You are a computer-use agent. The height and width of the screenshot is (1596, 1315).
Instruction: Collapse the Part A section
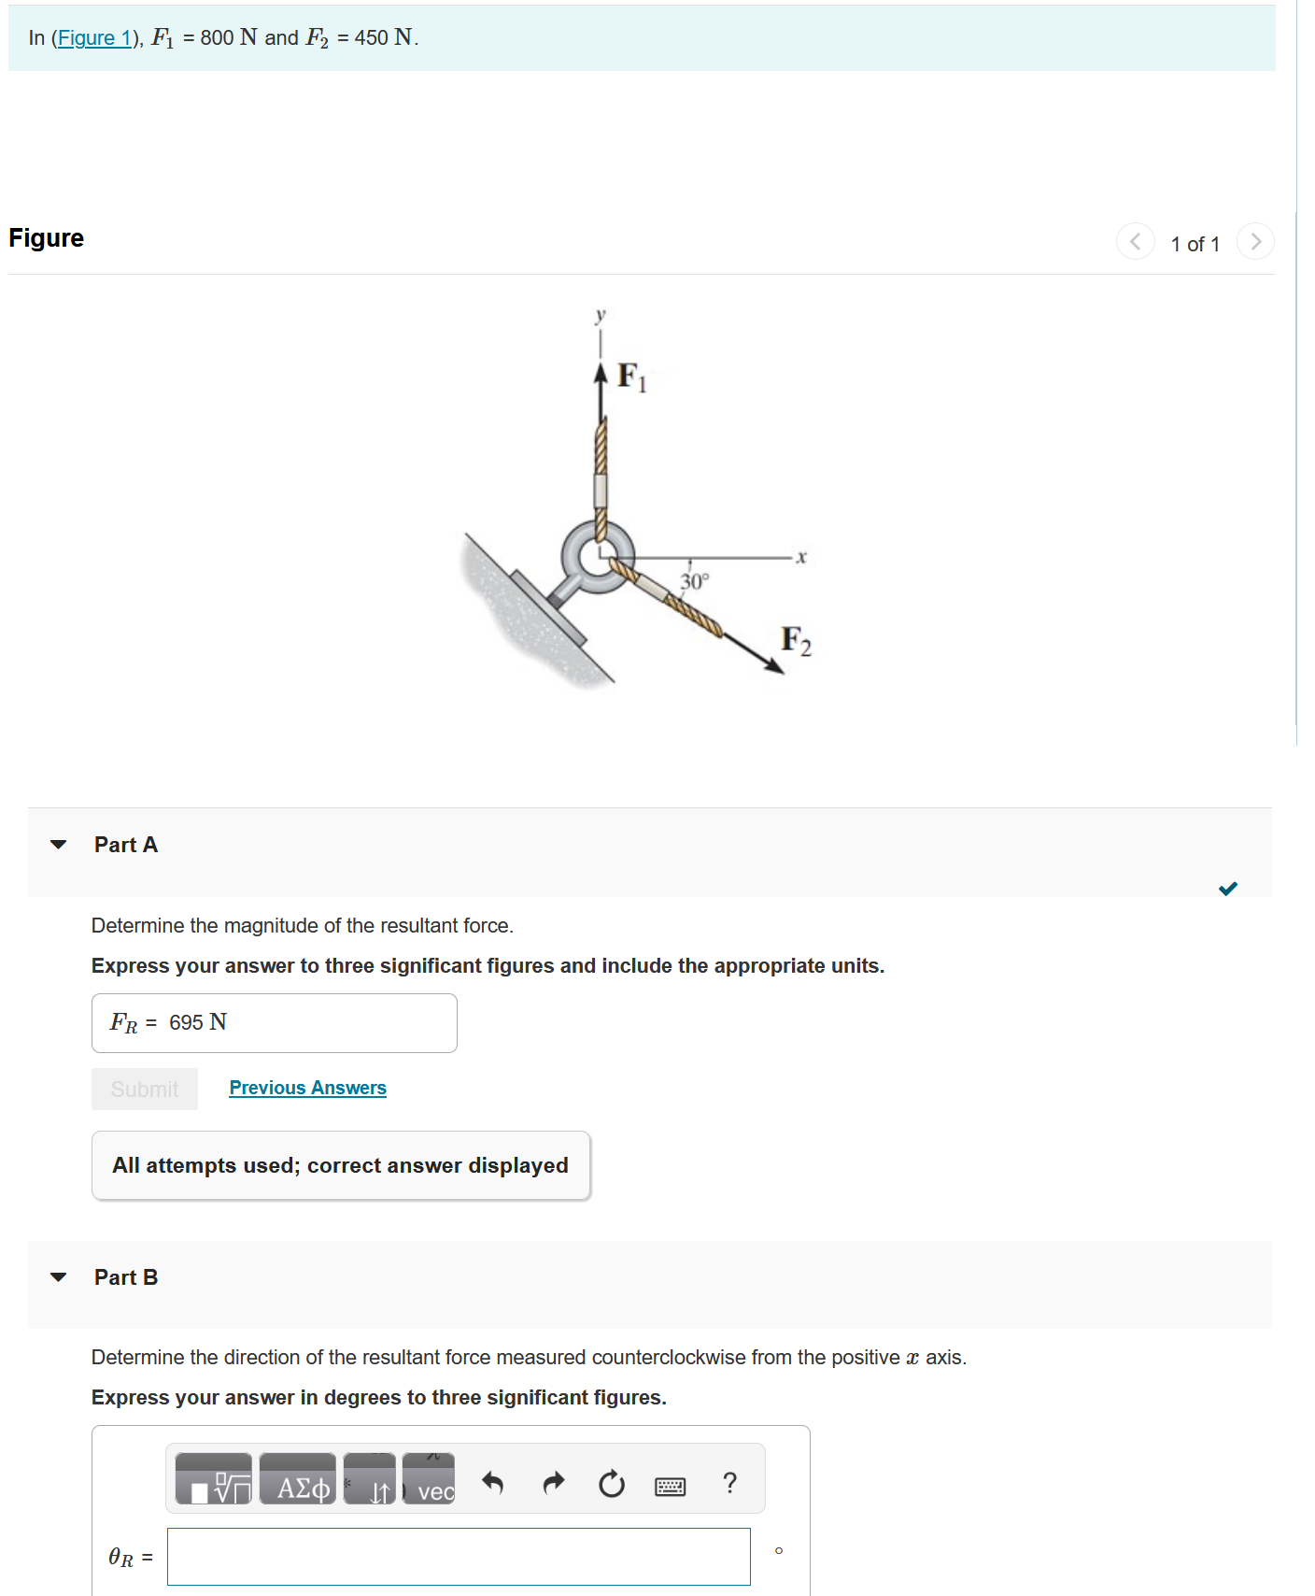[x=59, y=845]
